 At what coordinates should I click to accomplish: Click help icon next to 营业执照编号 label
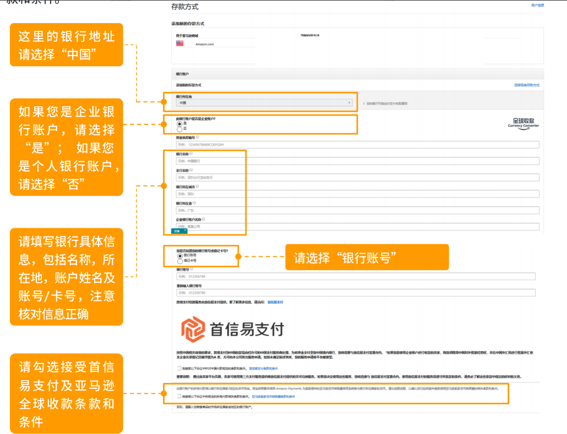(x=197, y=137)
